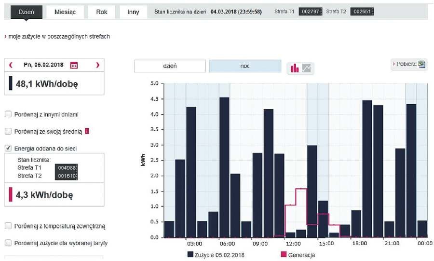Viewport: 434px width, 261px height.
Task: Click the Stan licznika: label
Action: [x=34, y=160]
